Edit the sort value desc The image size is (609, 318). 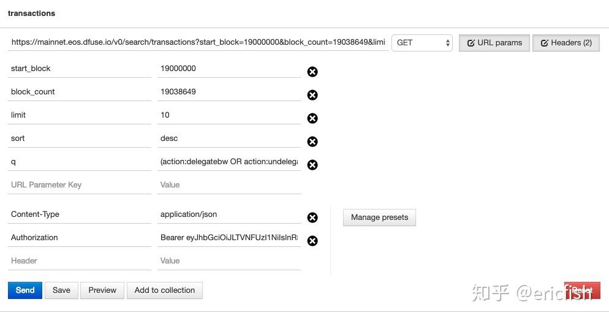click(229, 138)
